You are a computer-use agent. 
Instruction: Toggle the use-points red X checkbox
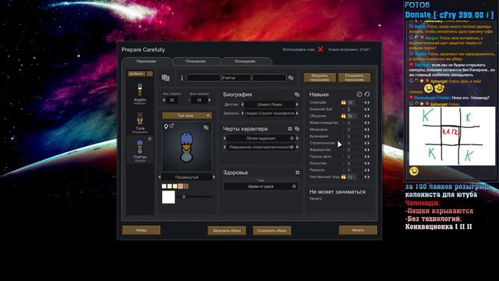point(320,49)
